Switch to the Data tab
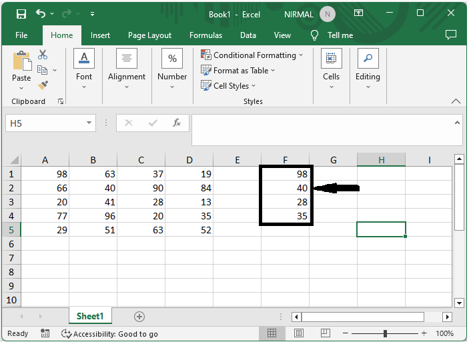This screenshot has width=469, height=342. pyautogui.click(x=248, y=35)
